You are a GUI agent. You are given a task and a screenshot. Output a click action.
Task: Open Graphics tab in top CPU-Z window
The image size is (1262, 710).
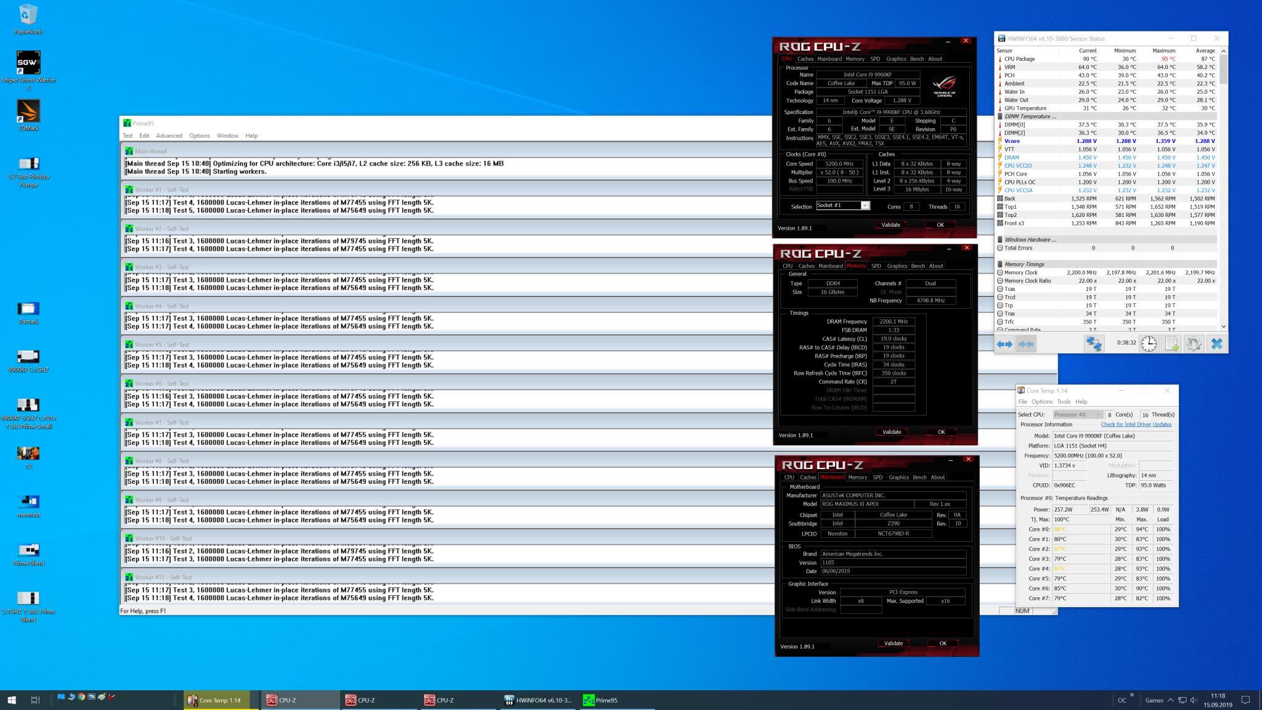(896, 59)
